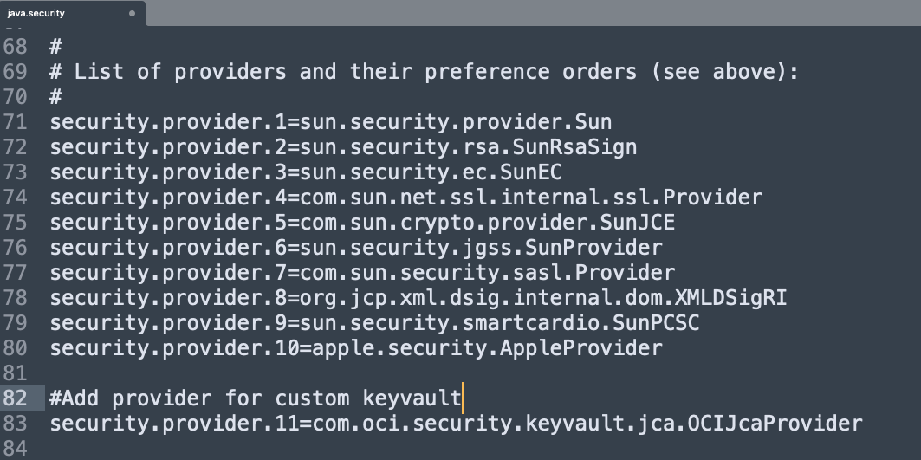Click the unsaved dot on java.security tab
This screenshot has height=460, width=921.
[x=132, y=14]
